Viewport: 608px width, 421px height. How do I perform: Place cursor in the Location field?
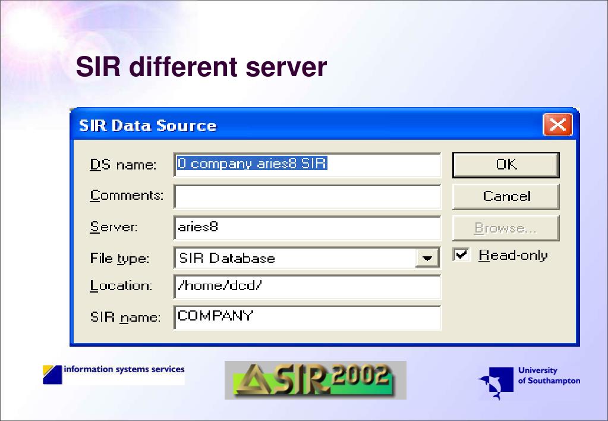(x=307, y=287)
